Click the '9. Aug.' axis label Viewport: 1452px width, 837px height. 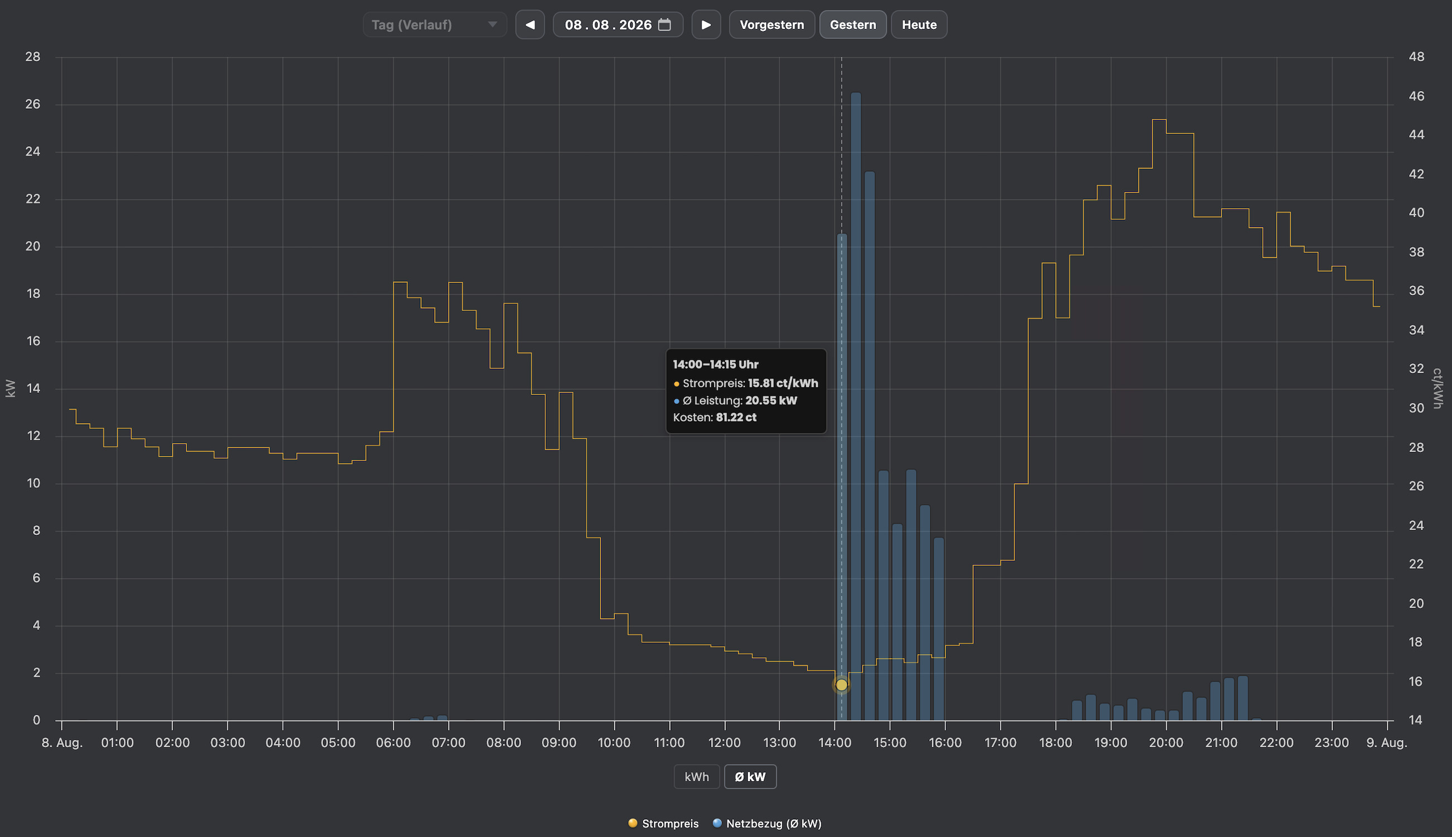click(x=1387, y=743)
